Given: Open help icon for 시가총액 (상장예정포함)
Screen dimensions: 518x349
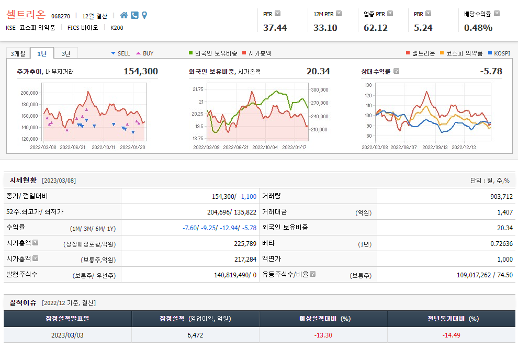Looking at the screenshot, I should 36,243.
